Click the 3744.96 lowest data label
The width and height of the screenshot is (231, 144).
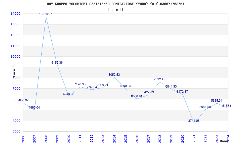coord(194,121)
